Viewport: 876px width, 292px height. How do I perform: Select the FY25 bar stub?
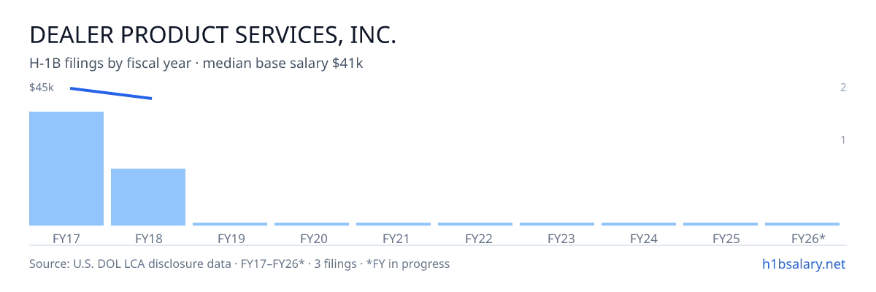(x=721, y=224)
